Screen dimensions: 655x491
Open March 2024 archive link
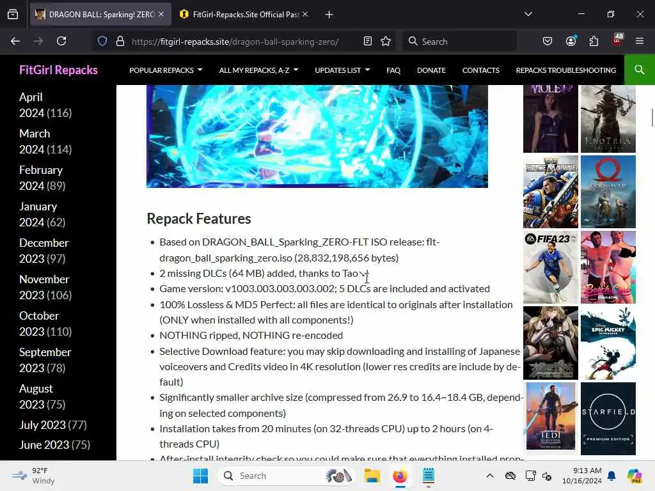click(35, 141)
